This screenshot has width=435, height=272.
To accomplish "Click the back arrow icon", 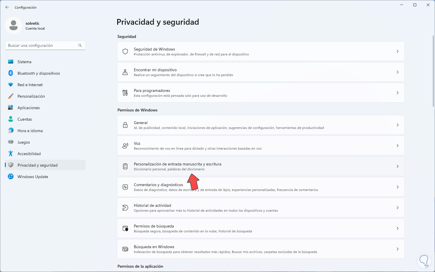I will tap(7, 7).
